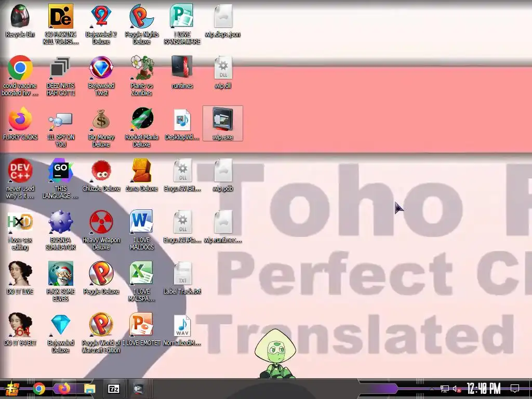This screenshot has height=399, width=532.
Task: Click the muted volume tray icon
Action: 456,389
